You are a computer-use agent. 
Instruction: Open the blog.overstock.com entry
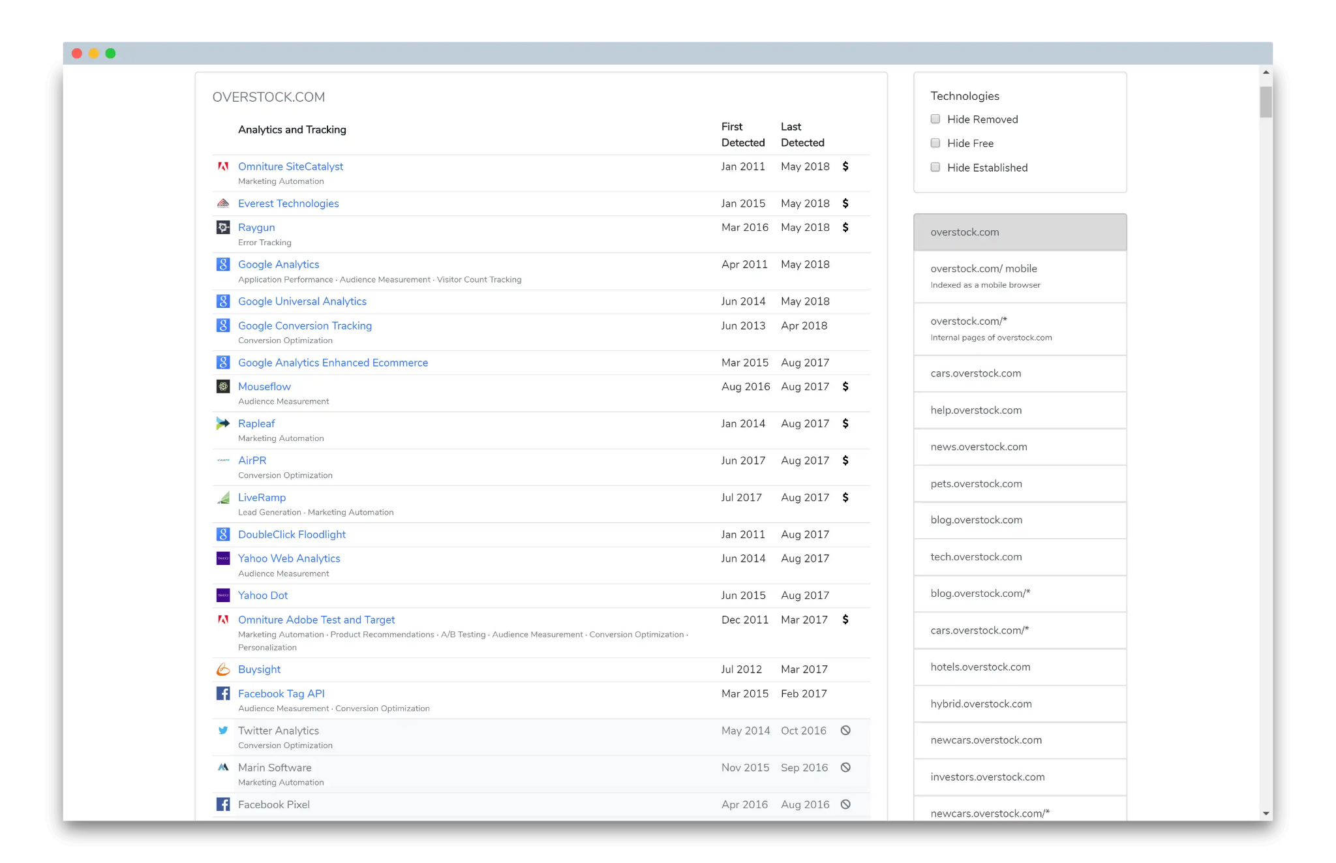(1020, 521)
